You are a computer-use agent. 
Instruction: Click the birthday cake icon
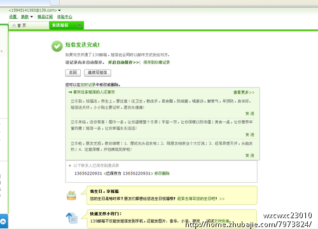[71, 195]
